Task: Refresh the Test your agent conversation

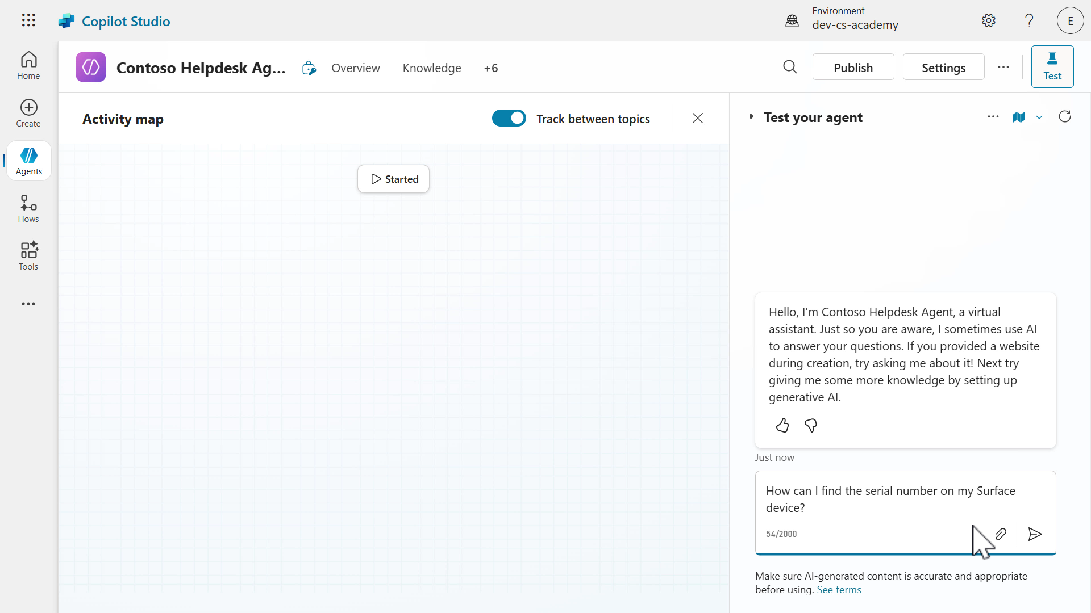Action: pos(1065,116)
